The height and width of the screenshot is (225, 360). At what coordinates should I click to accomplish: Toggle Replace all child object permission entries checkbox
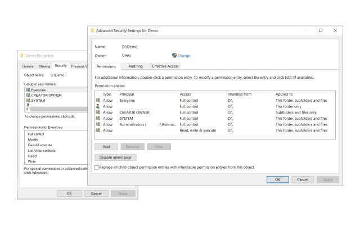(96, 168)
